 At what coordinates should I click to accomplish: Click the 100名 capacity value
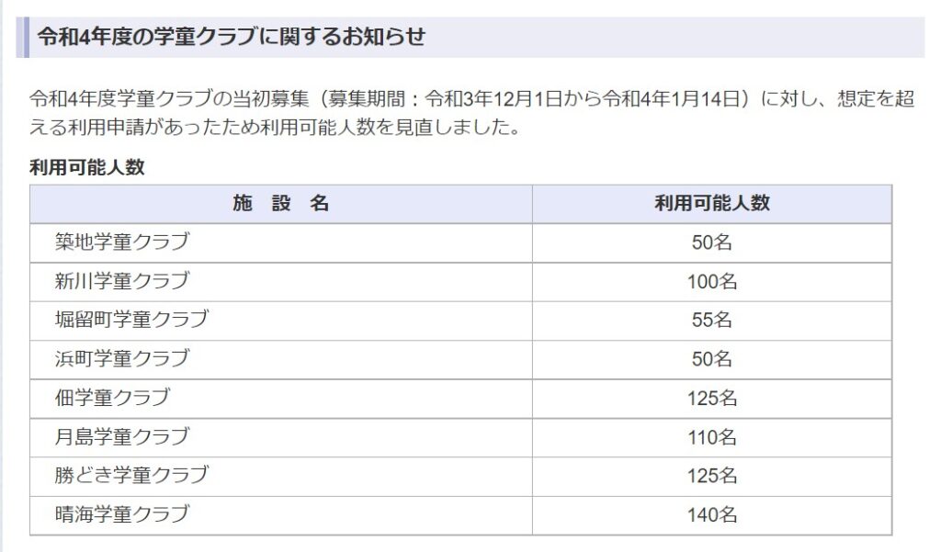(712, 282)
